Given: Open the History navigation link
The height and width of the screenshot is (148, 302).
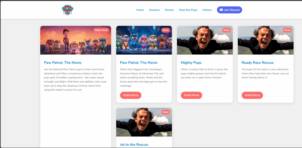Looking at the screenshot, I should pyautogui.click(x=207, y=10).
